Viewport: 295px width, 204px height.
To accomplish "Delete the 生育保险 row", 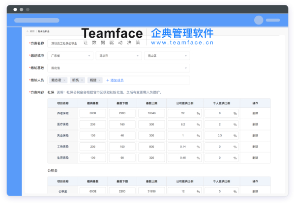I will click(255, 158).
